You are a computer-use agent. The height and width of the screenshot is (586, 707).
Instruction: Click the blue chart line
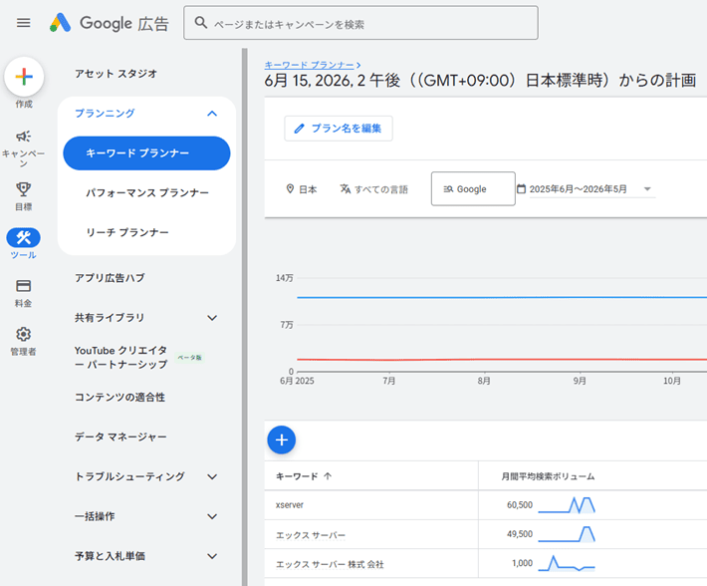tap(502, 297)
